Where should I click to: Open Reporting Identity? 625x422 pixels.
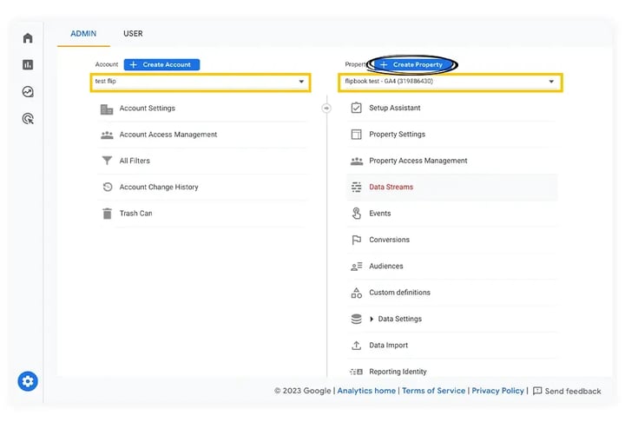click(398, 372)
